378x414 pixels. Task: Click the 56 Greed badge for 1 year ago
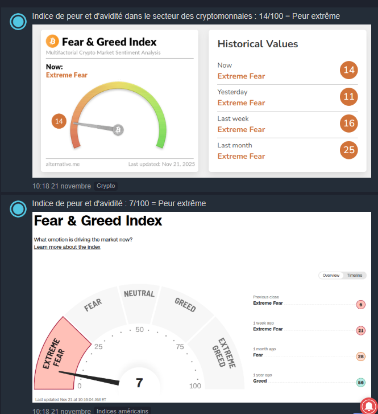[361, 383]
